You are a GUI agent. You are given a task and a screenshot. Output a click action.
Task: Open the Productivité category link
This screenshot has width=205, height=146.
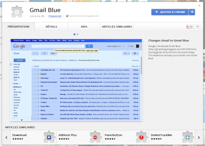point(55,16)
